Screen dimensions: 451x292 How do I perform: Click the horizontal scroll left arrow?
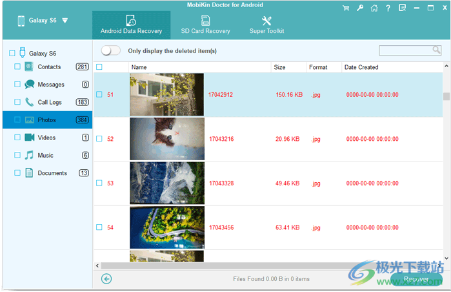97,266
